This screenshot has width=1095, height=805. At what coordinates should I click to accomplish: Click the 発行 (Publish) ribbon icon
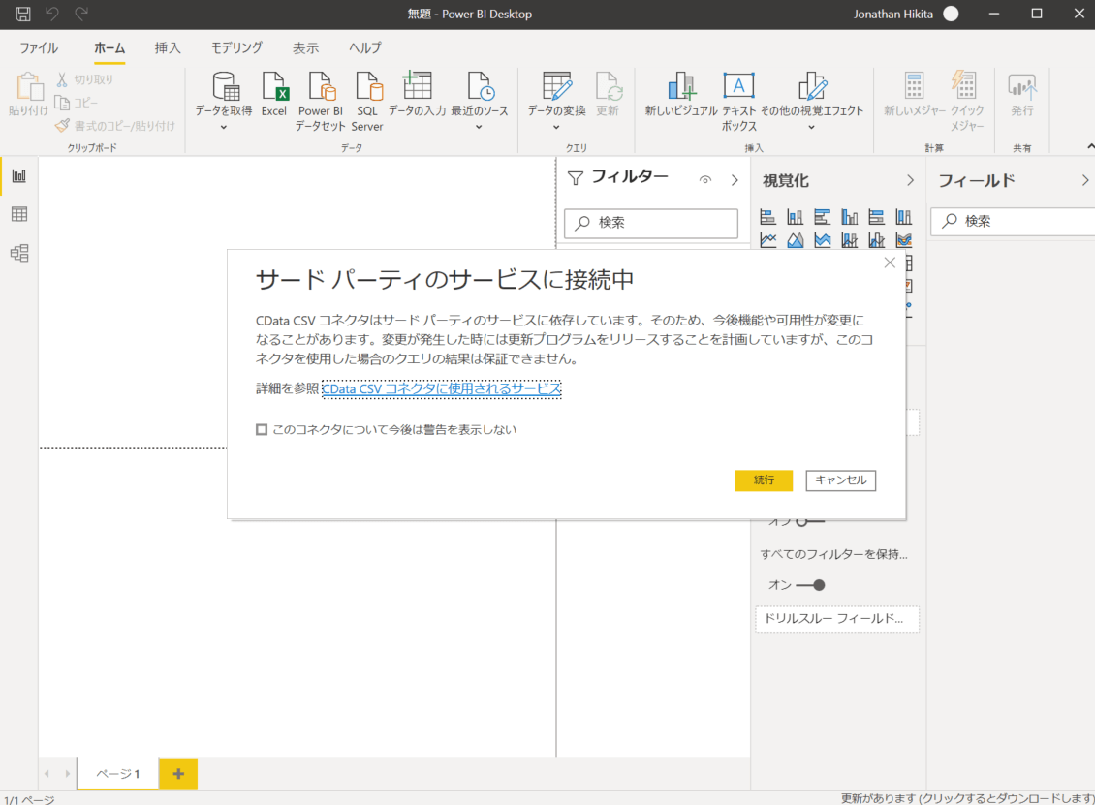(1022, 94)
